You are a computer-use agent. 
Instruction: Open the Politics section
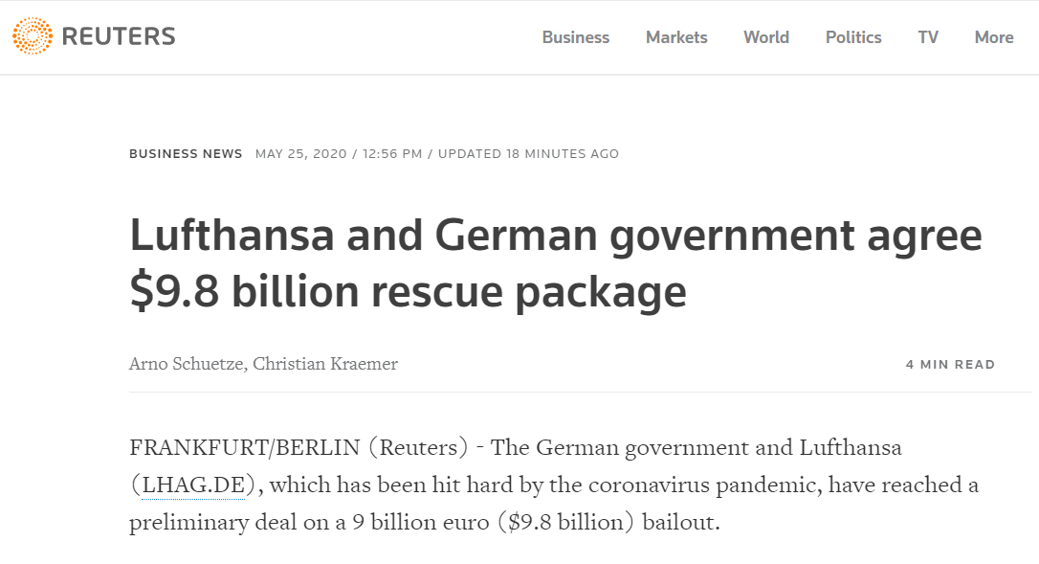853,37
